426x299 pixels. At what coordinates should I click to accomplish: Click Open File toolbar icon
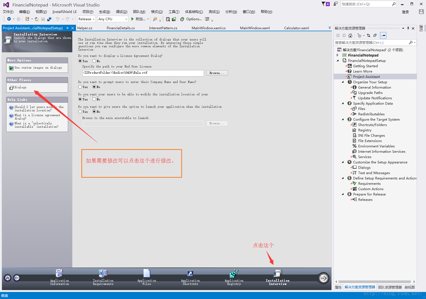pyautogui.click(x=37, y=19)
